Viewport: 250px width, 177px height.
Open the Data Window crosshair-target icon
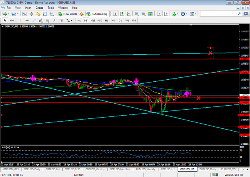pyautogui.click(x=31, y=14)
